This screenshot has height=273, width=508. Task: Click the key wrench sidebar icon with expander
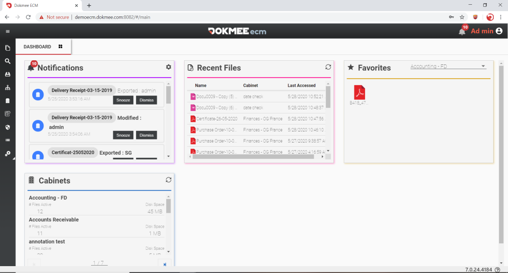coord(7,154)
